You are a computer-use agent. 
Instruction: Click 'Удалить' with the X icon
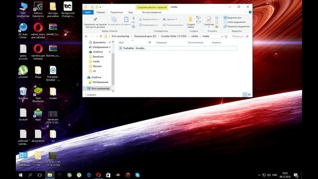click(x=170, y=19)
